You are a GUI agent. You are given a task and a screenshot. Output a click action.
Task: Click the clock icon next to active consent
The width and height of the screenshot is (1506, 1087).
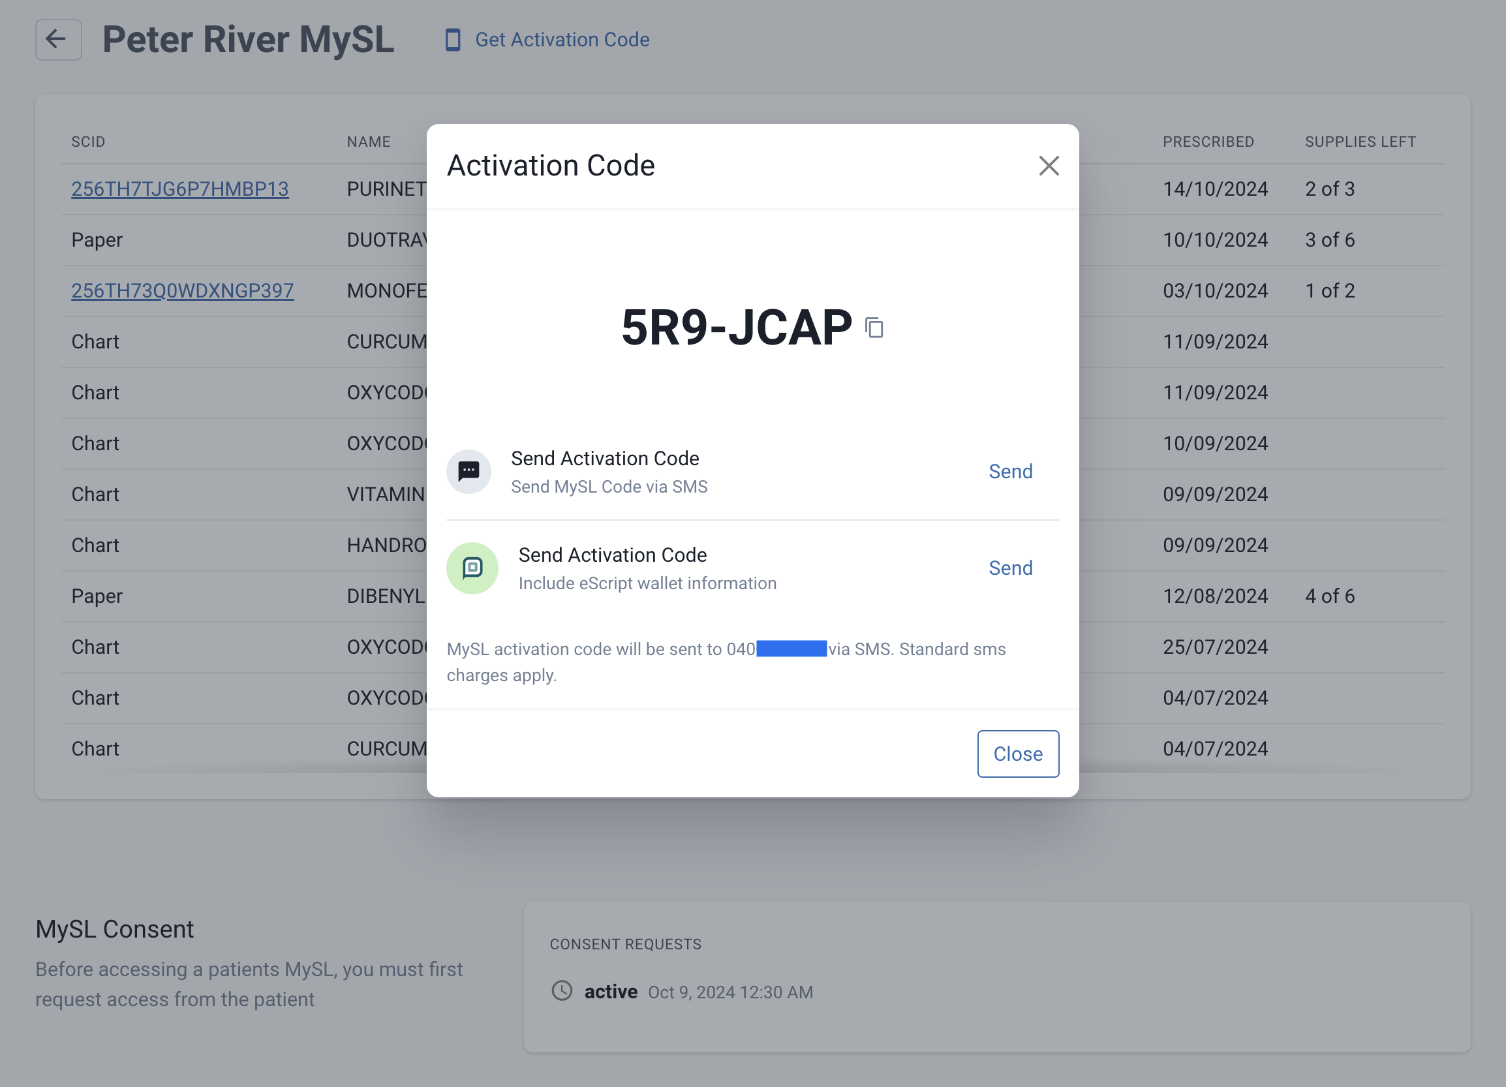coord(561,991)
